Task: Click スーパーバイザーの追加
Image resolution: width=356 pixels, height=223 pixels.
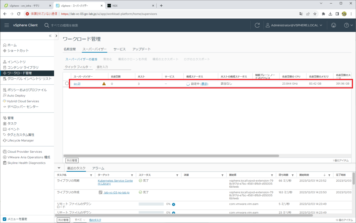Action: point(81,59)
